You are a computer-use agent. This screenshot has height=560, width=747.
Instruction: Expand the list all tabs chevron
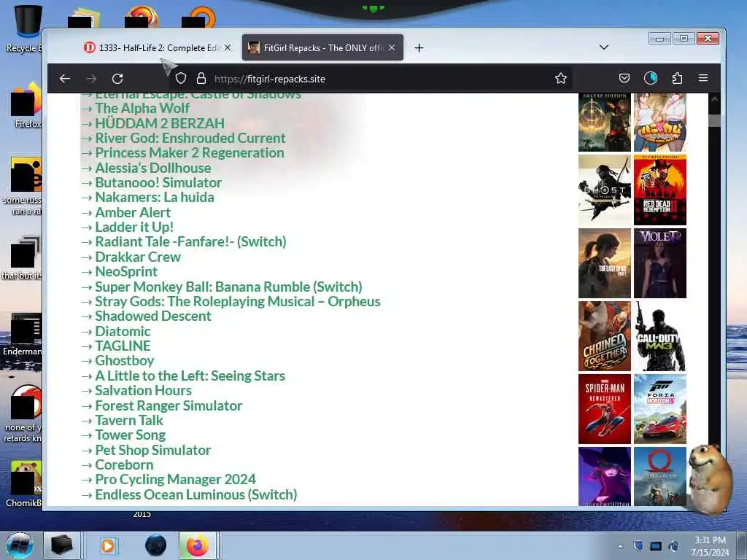click(603, 47)
